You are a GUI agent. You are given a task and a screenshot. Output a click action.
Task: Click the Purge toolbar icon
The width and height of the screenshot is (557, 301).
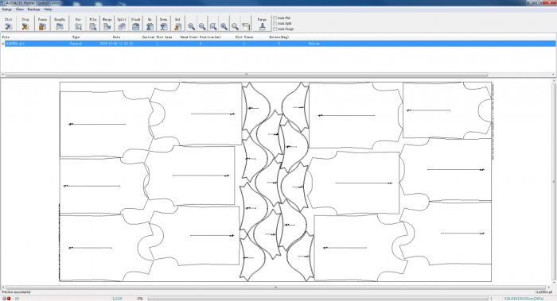pyautogui.click(x=262, y=24)
